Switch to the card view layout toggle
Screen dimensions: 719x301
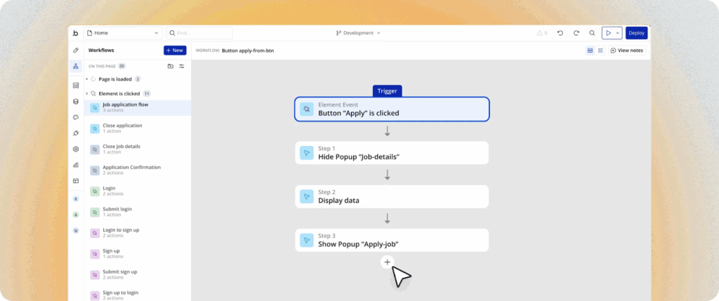coord(590,51)
